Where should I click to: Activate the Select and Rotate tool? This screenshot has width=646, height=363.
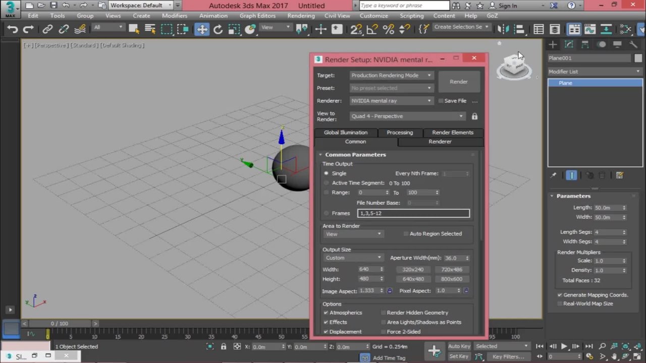(218, 29)
